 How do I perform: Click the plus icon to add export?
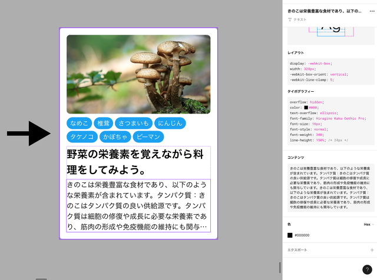[372, 250]
